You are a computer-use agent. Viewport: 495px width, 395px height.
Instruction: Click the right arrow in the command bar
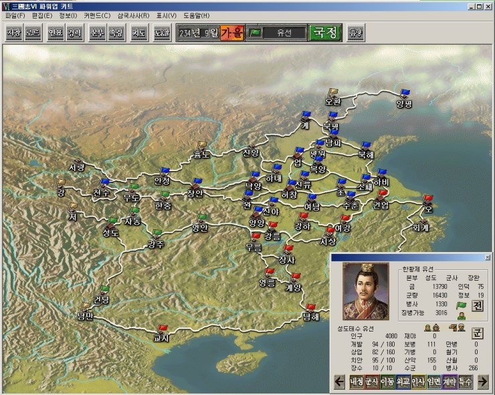click(482, 382)
